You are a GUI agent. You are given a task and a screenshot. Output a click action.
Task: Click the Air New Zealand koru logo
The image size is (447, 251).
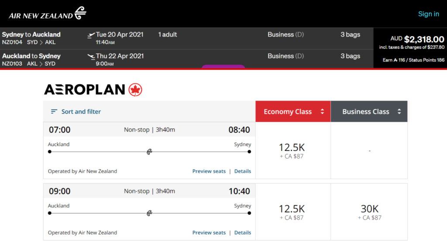(x=80, y=13)
